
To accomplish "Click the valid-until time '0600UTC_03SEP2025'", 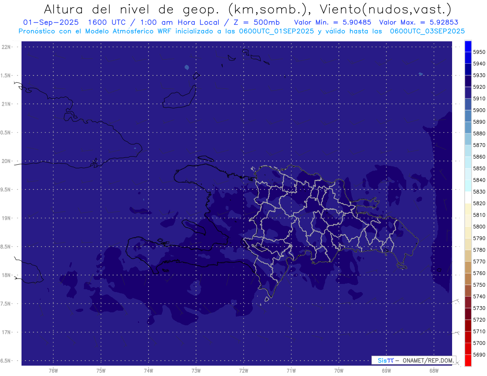I will [427, 31].
